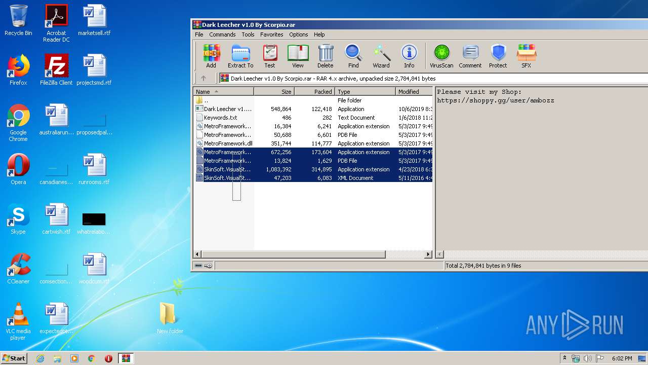Select the New folder desktop icon
This screenshot has height=365, width=648.
(170, 318)
